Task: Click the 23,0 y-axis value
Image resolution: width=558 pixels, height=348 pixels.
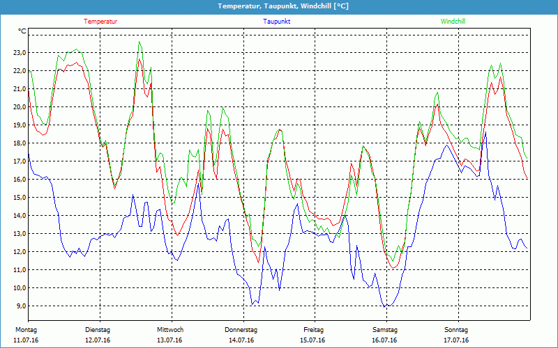Action: (x=20, y=53)
